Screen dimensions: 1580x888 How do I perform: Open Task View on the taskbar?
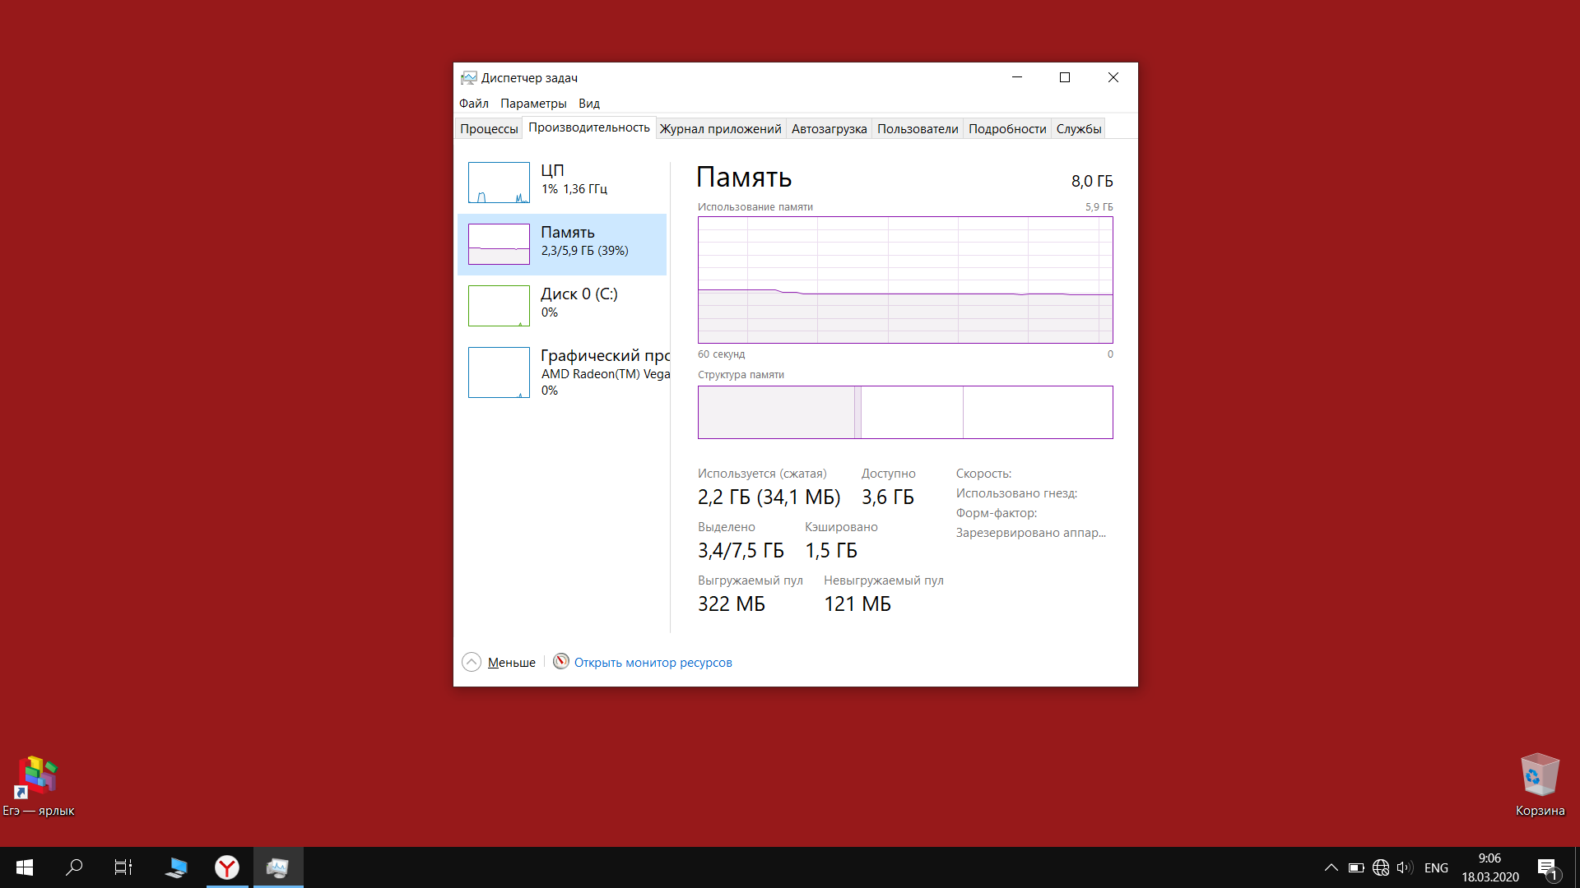point(123,867)
